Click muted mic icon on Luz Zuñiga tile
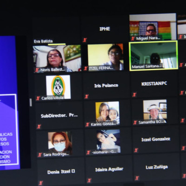Image resolution: width=186 pixels, height=186 pixels. point(137,178)
